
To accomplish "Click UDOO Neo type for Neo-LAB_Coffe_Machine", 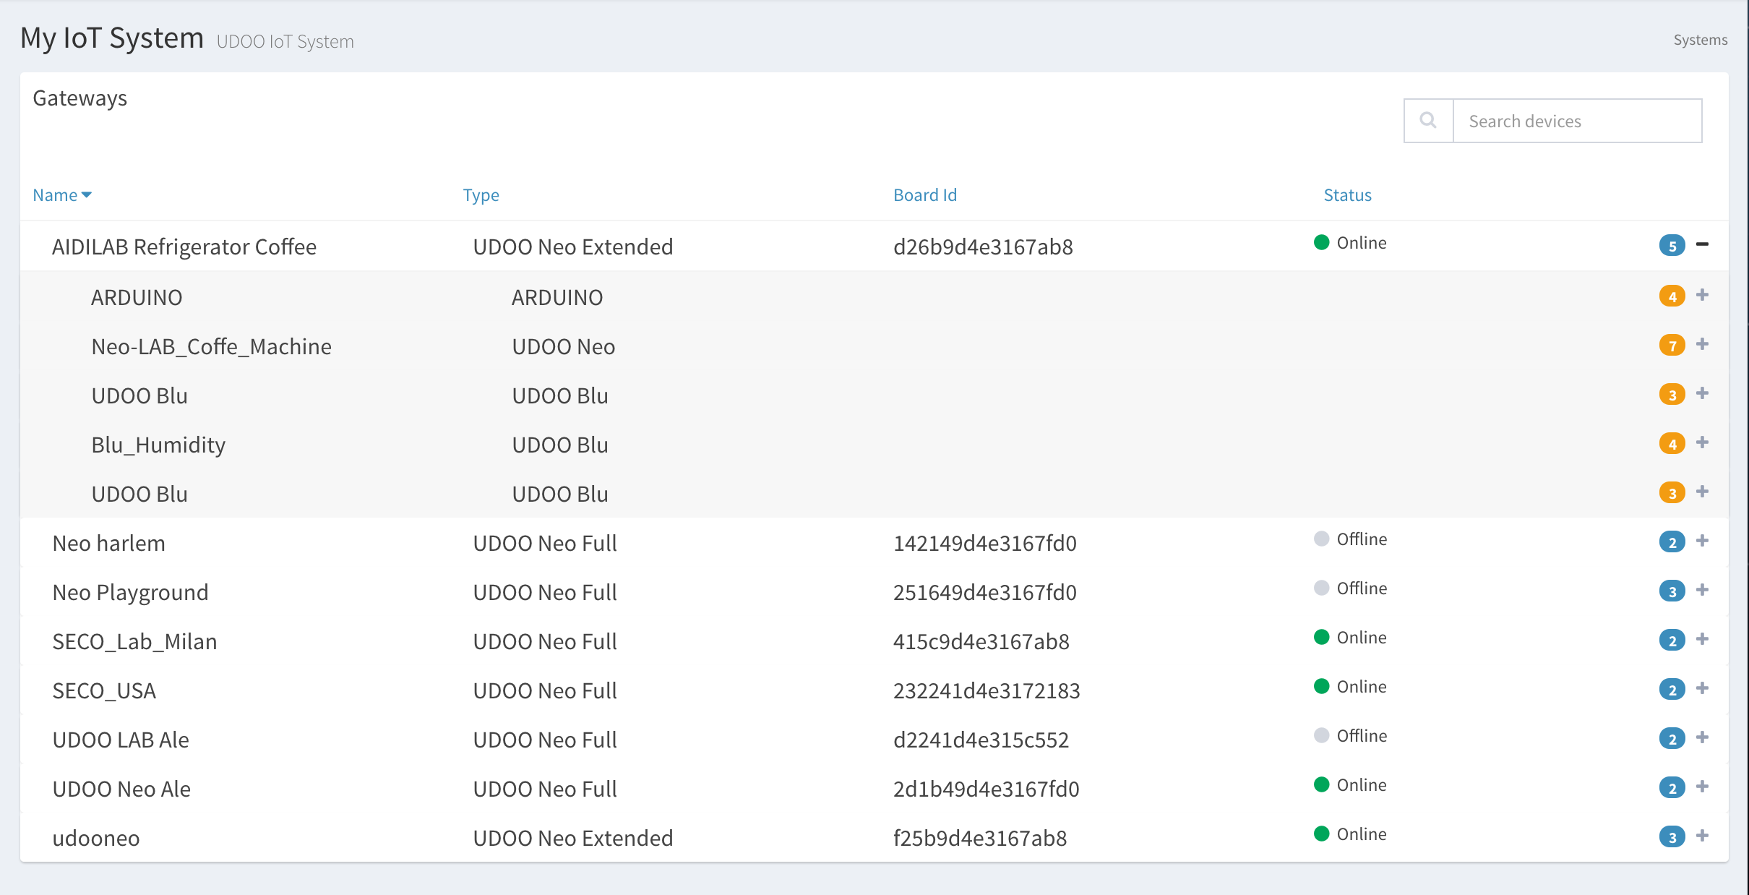I will tap(563, 347).
